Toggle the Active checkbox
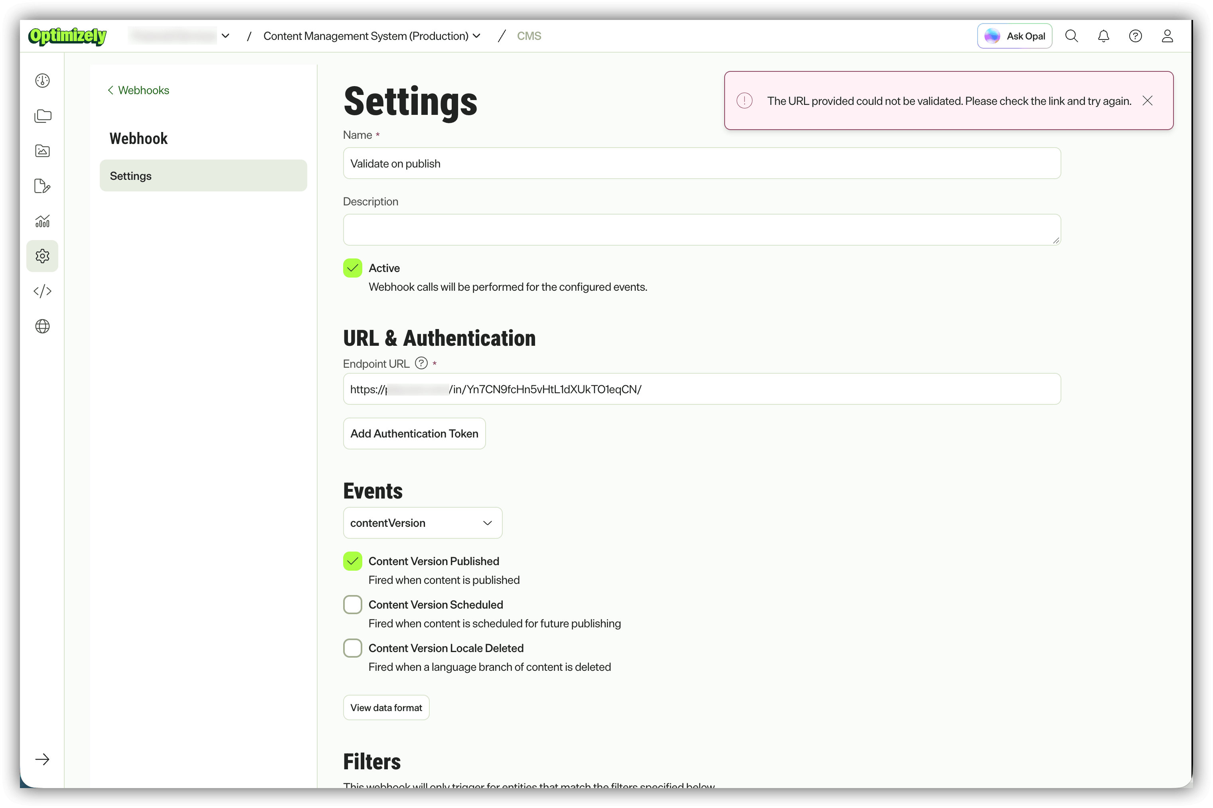The height and width of the screenshot is (808, 1213). [x=353, y=268]
